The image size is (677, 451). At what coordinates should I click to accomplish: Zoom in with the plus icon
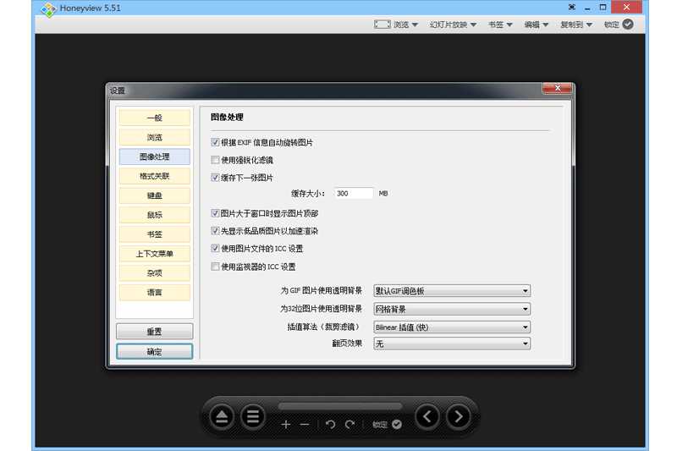(x=286, y=425)
